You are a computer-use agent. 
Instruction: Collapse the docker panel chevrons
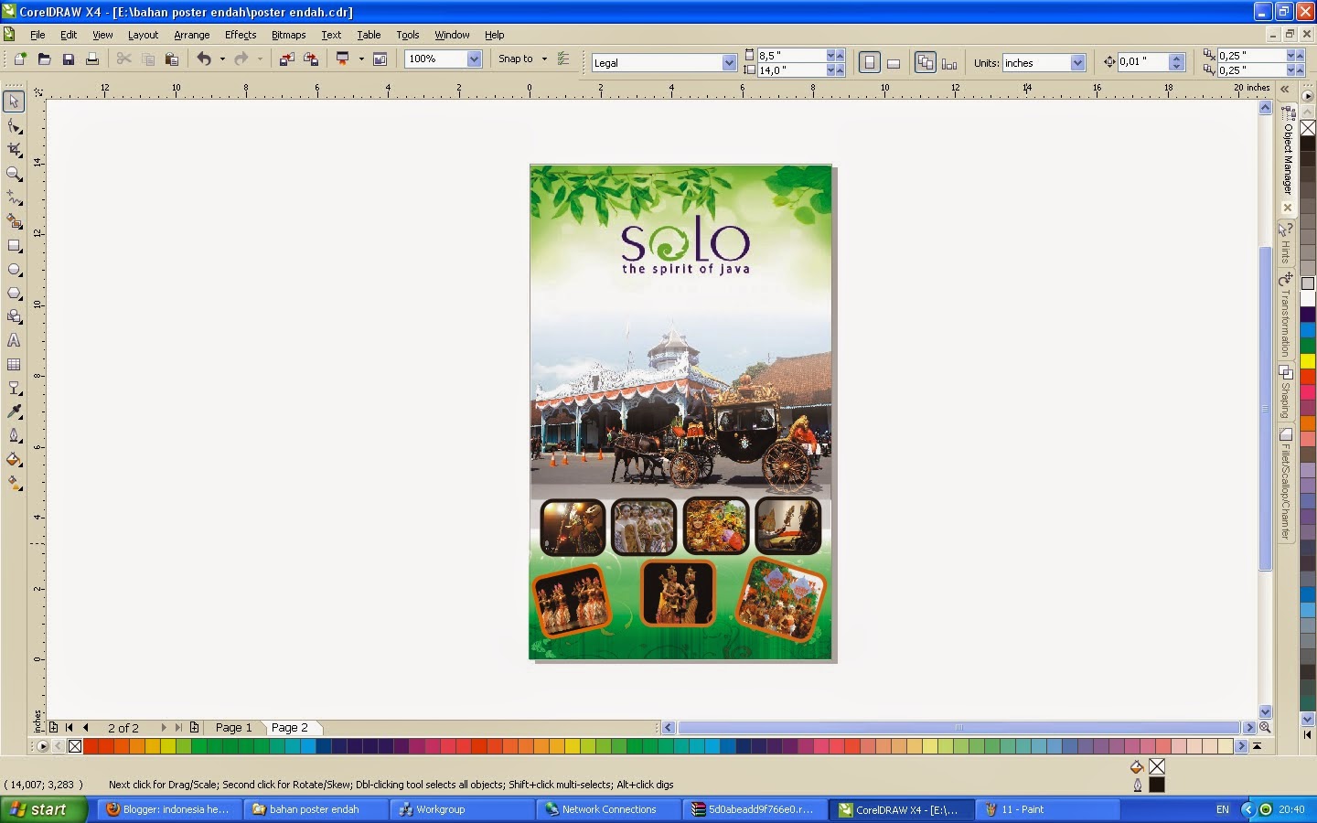(x=1285, y=89)
